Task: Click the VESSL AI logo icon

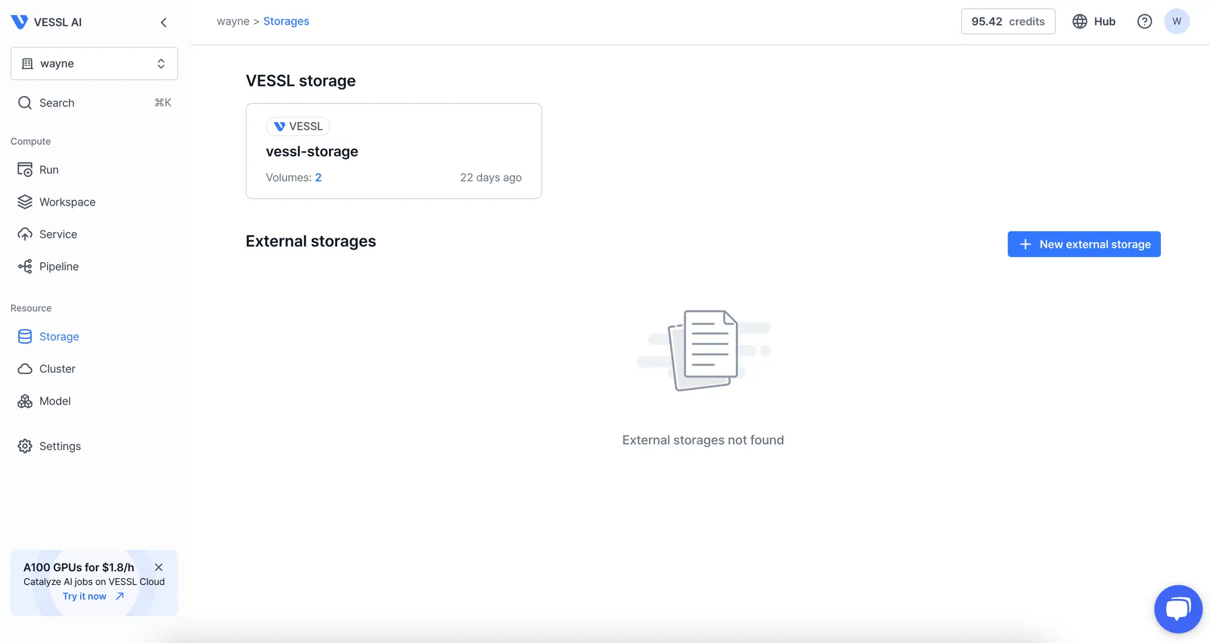Action: click(20, 22)
